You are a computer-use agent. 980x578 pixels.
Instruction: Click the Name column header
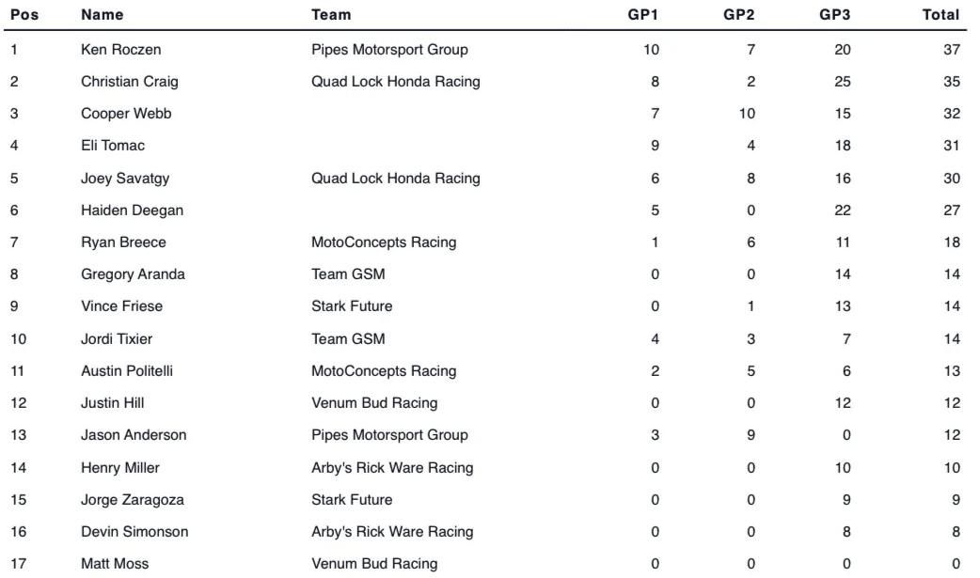tap(102, 15)
